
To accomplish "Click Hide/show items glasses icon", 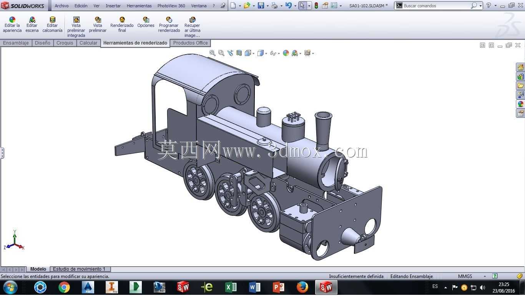I will [273, 53].
